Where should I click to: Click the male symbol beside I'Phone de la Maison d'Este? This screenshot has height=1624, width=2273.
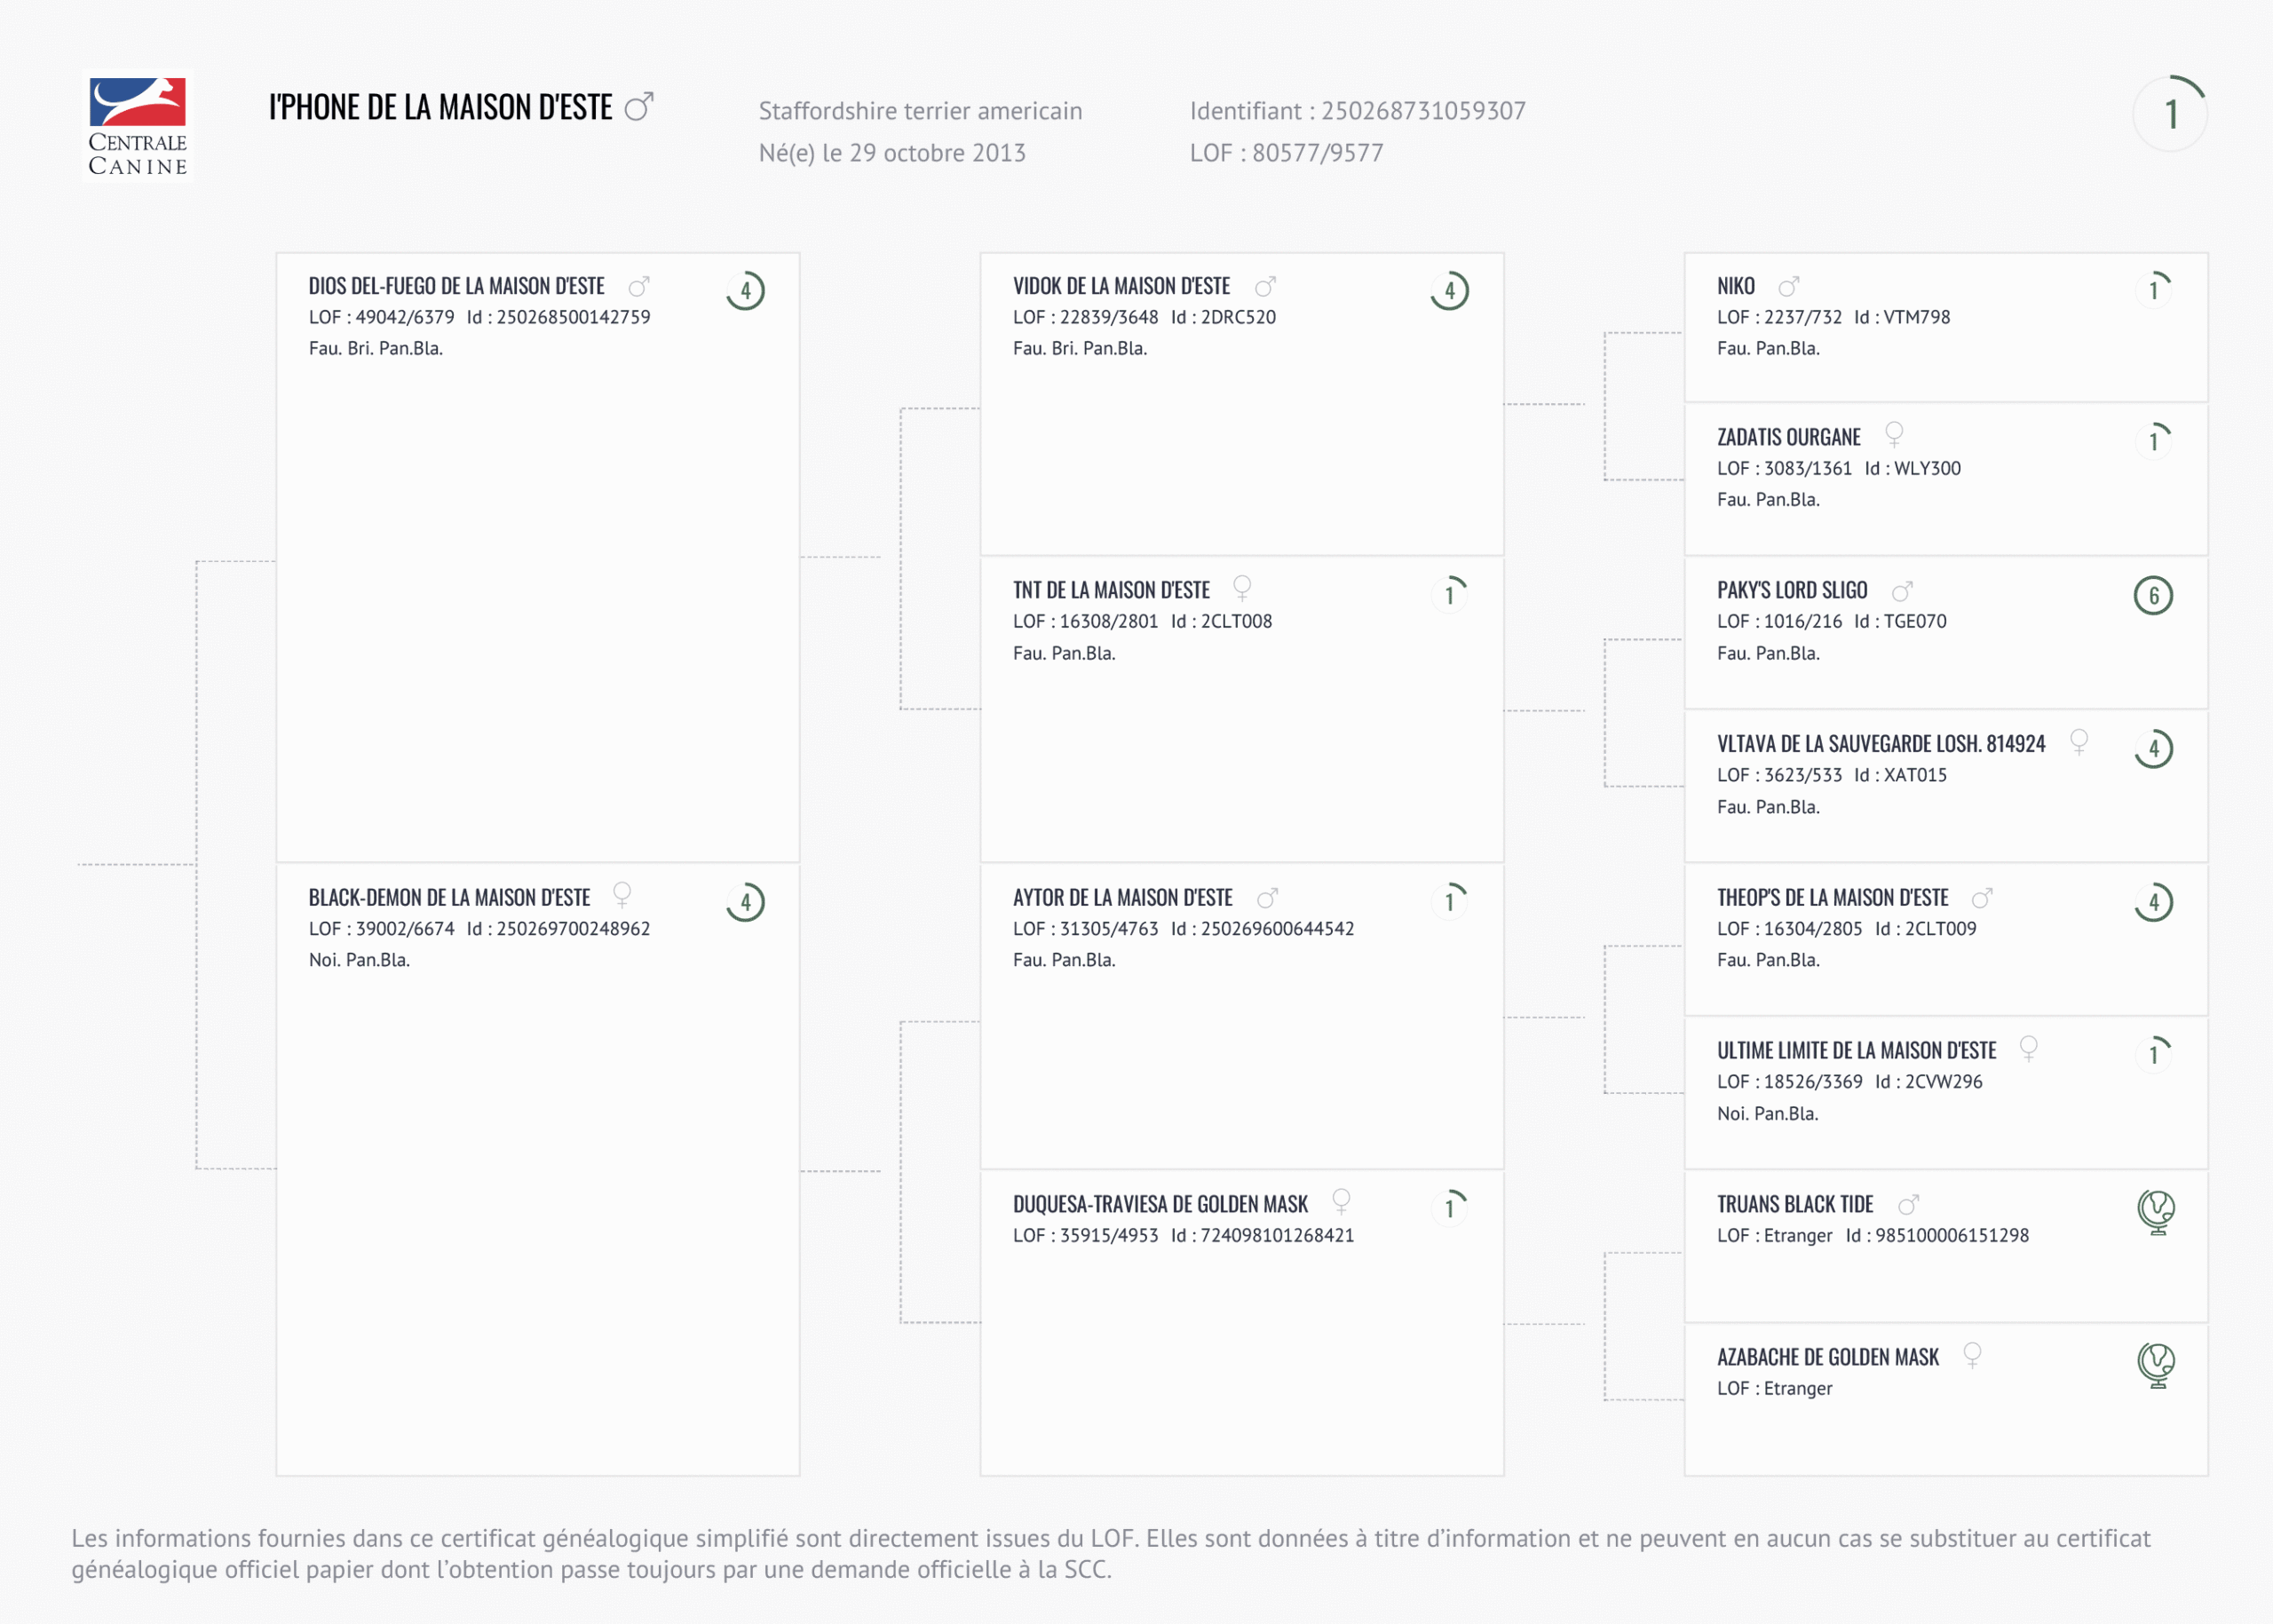coord(639,106)
